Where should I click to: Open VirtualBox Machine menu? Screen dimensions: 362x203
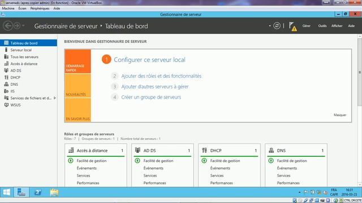pos(8,8)
